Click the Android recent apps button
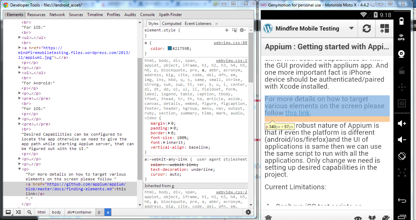The width and height of the screenshot is (416, 220). pos(402,217)
